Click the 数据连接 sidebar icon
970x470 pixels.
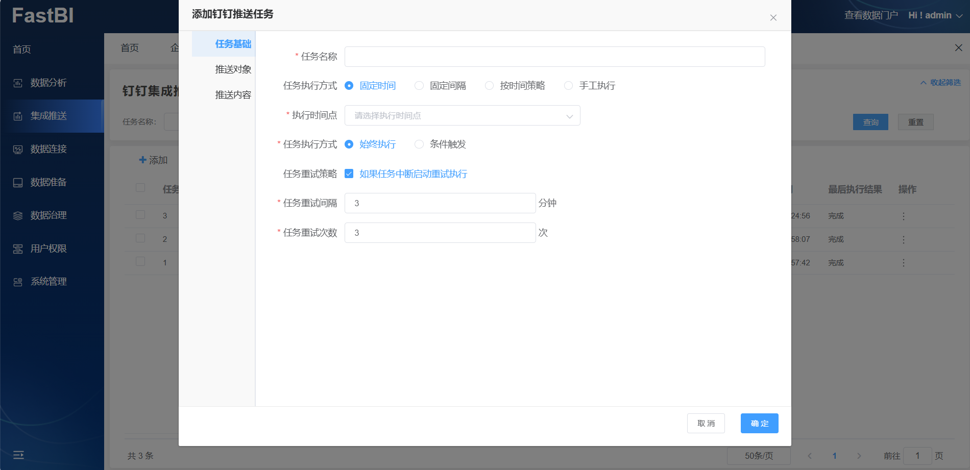[x=18, y=150]
